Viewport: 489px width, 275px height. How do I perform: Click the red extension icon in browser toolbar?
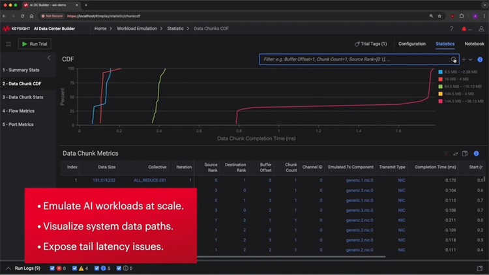coord(452,16)
